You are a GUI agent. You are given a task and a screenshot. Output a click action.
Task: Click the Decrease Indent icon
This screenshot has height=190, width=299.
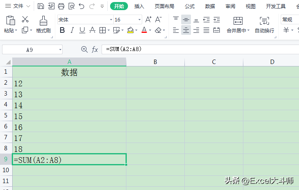point(206,19)
